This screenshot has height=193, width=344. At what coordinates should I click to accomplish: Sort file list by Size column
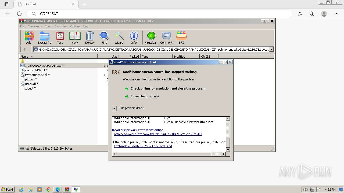click(108, 56)
